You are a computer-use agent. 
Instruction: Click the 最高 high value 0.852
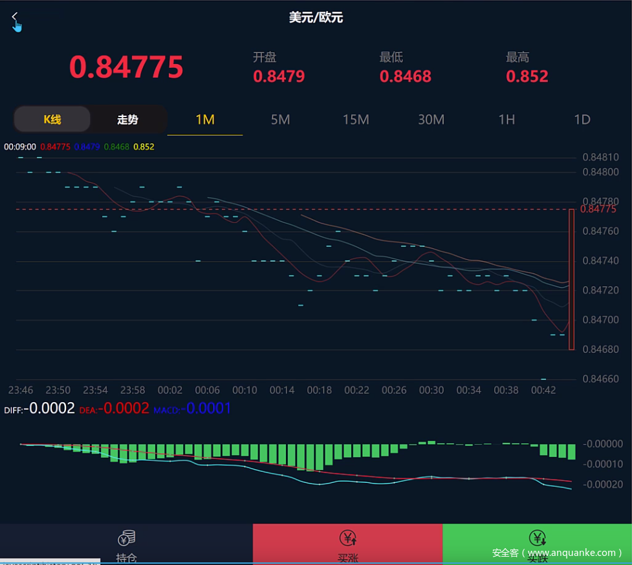527,76
